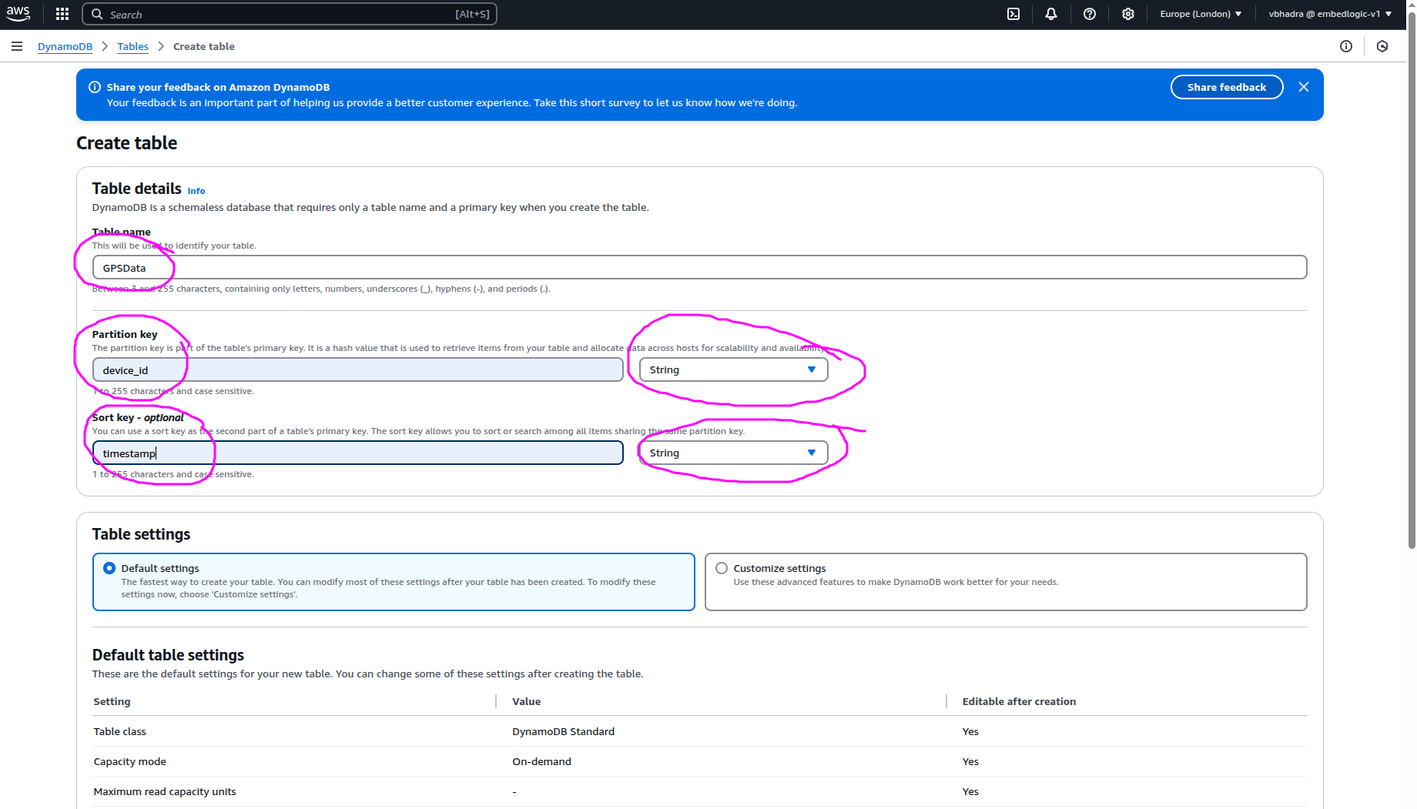Open the notifications bell
This screenshot has width=1417, height=809.
pos(1051,14)
